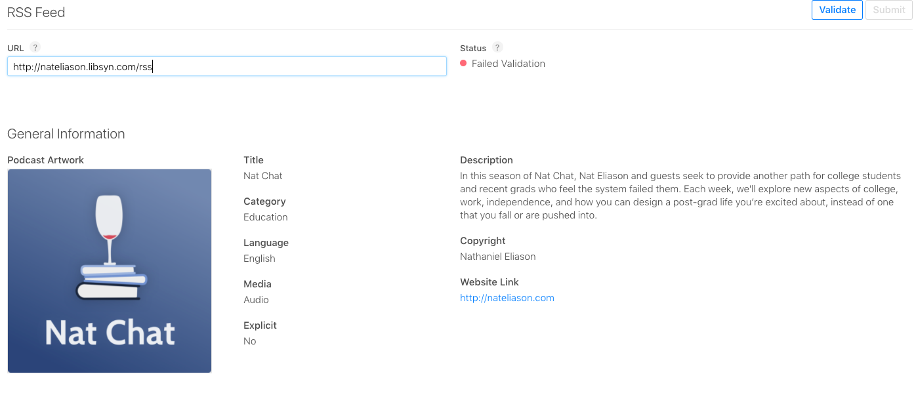Click the wine glass in the artwork
The image size is (916, 395).
(x=109, y=230)
